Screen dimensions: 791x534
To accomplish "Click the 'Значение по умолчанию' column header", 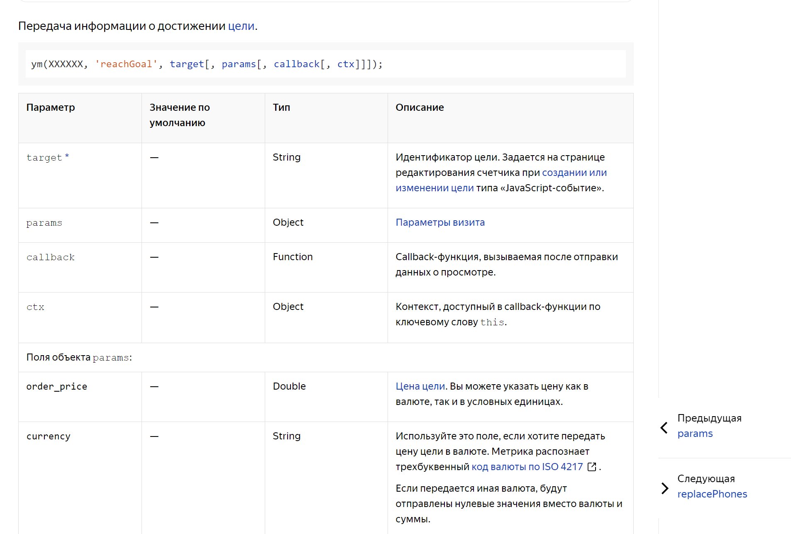I will pos(180,115).
